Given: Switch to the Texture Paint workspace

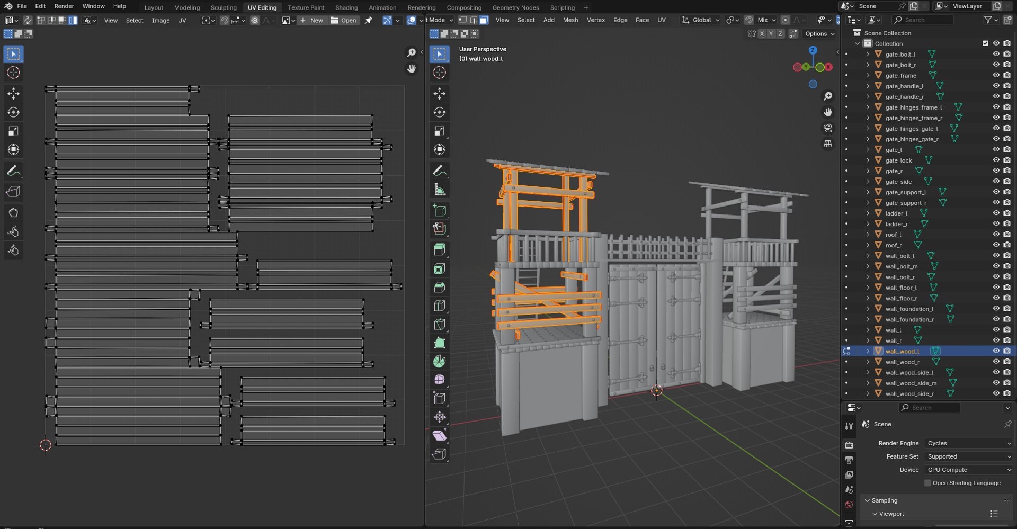Looking at the screenshot, I should pyautogui.click(x=306, y=7).
